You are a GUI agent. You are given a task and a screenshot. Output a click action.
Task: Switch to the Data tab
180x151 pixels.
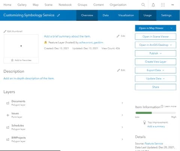tap(106, 15)
